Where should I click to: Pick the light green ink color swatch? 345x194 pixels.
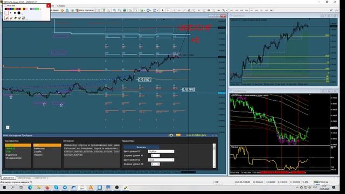click(x=38, y=9)
